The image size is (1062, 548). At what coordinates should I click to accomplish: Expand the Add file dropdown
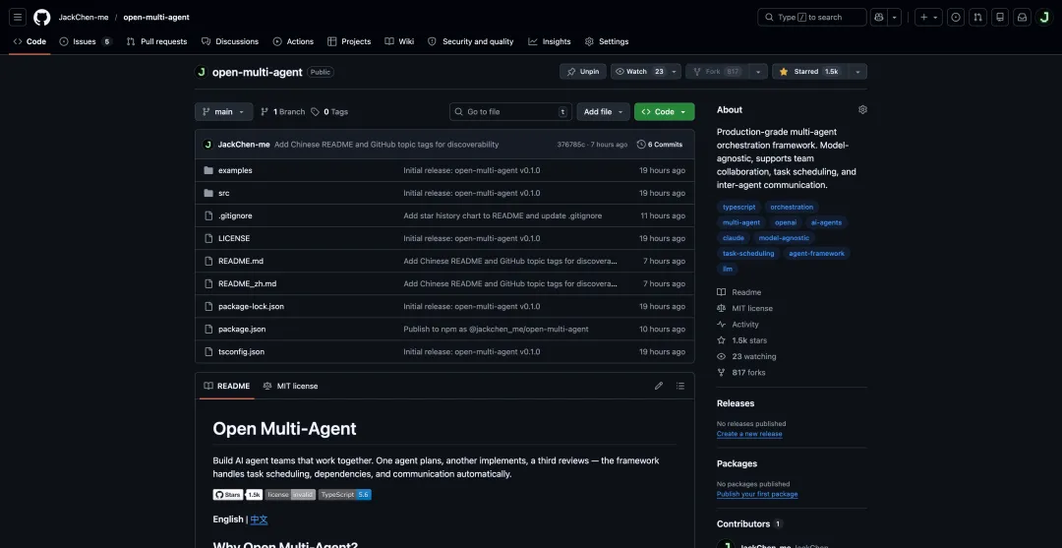click(x=604, y=112)
